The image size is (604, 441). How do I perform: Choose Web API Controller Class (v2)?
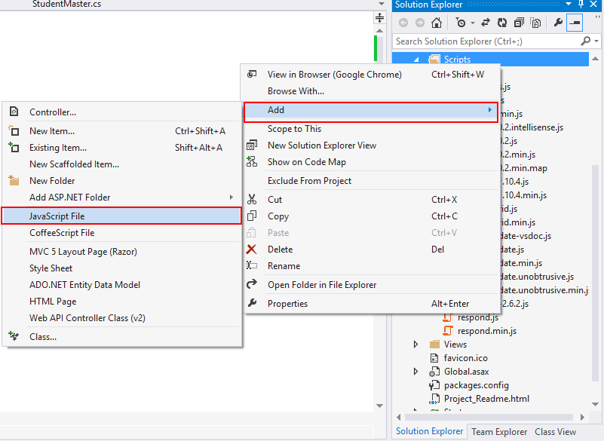tap(121, 318)
